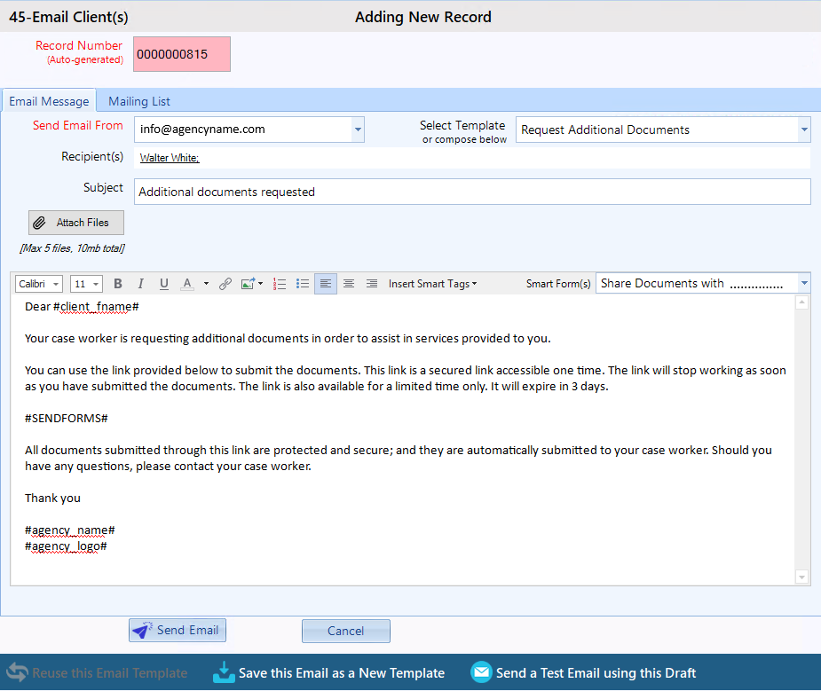The width and height of the screenshot is (821, 691).
Task: Click the download icon beside Save this Email
Action: coord(224,672)
